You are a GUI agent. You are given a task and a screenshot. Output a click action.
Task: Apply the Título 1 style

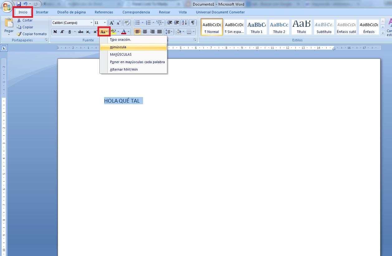pos(256,27)
